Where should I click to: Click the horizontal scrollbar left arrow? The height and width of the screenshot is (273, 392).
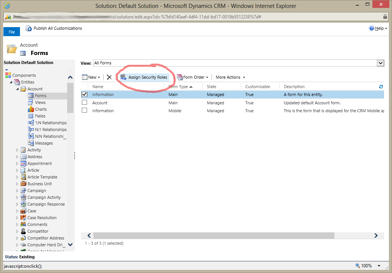[89, 236]
